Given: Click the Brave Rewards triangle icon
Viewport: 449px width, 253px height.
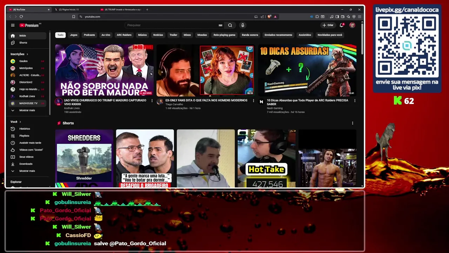Looking at the screenshot, I should [x=275, y=17].
